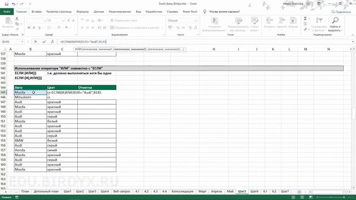The height and width of the screenshot is (200, 356).
Task: Click Cell Styles icon
Action: pos(255,21)
